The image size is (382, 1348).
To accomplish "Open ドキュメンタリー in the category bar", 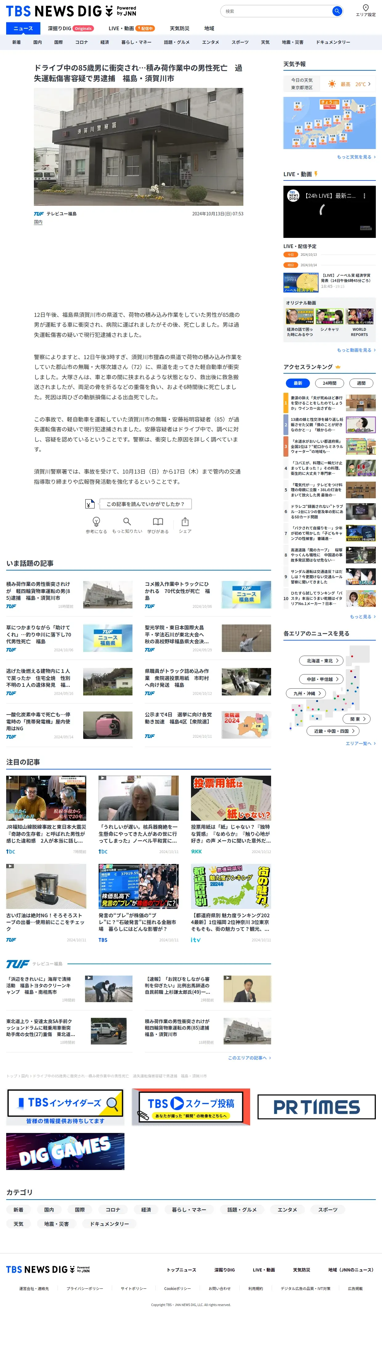I will (x=333, y=42).
